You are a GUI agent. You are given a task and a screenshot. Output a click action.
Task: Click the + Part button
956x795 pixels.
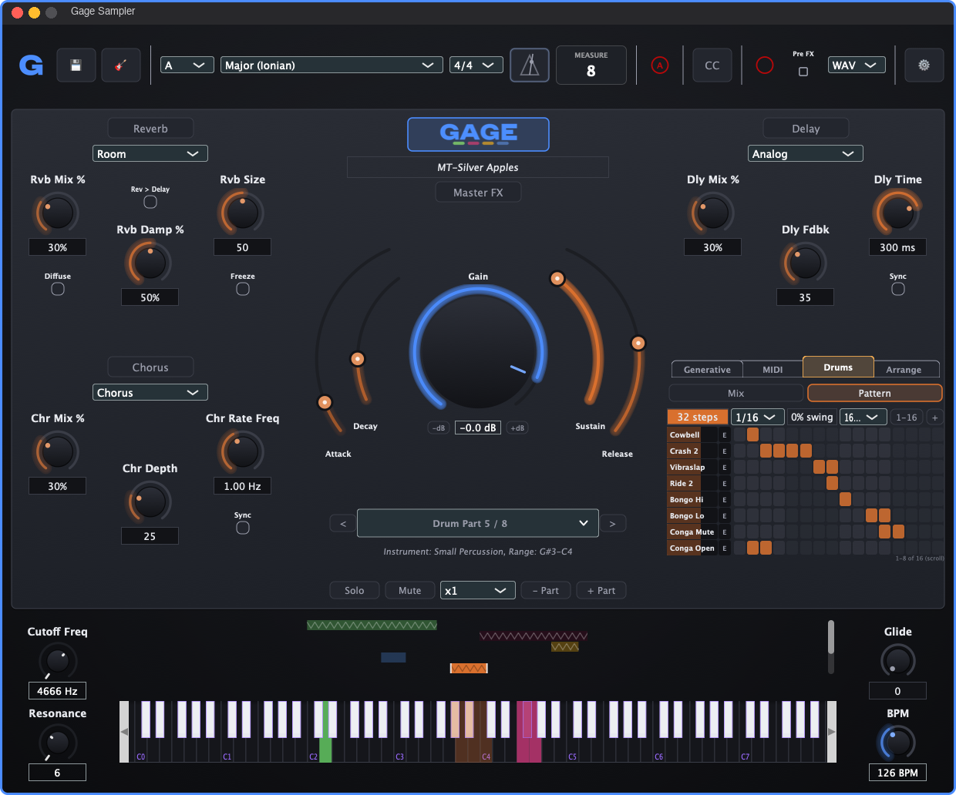[x=601, y=591]
